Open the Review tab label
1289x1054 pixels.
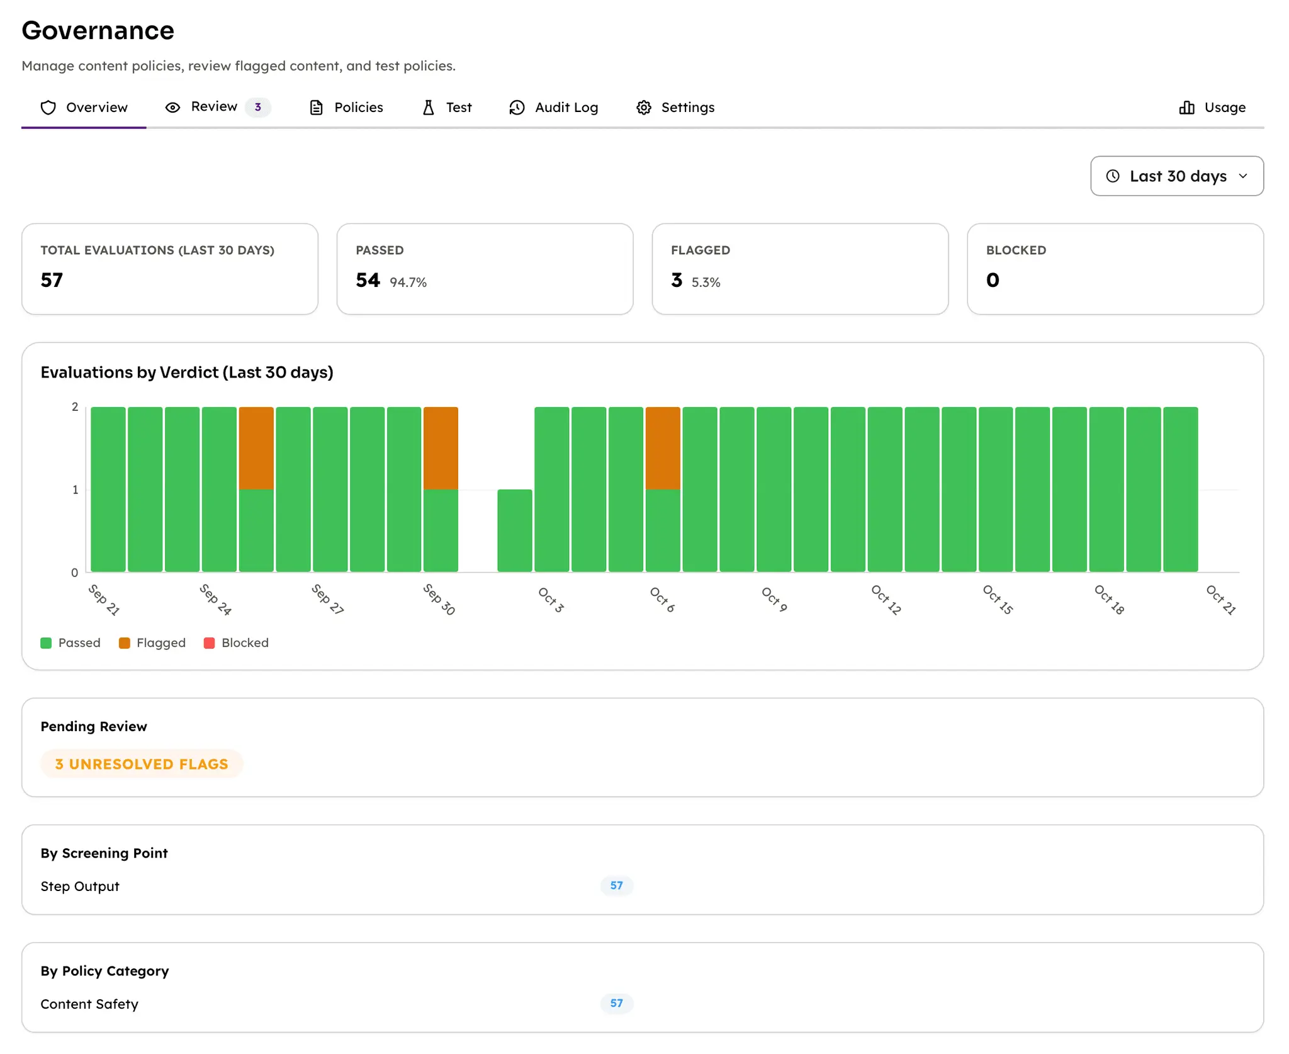click(214, 107)
